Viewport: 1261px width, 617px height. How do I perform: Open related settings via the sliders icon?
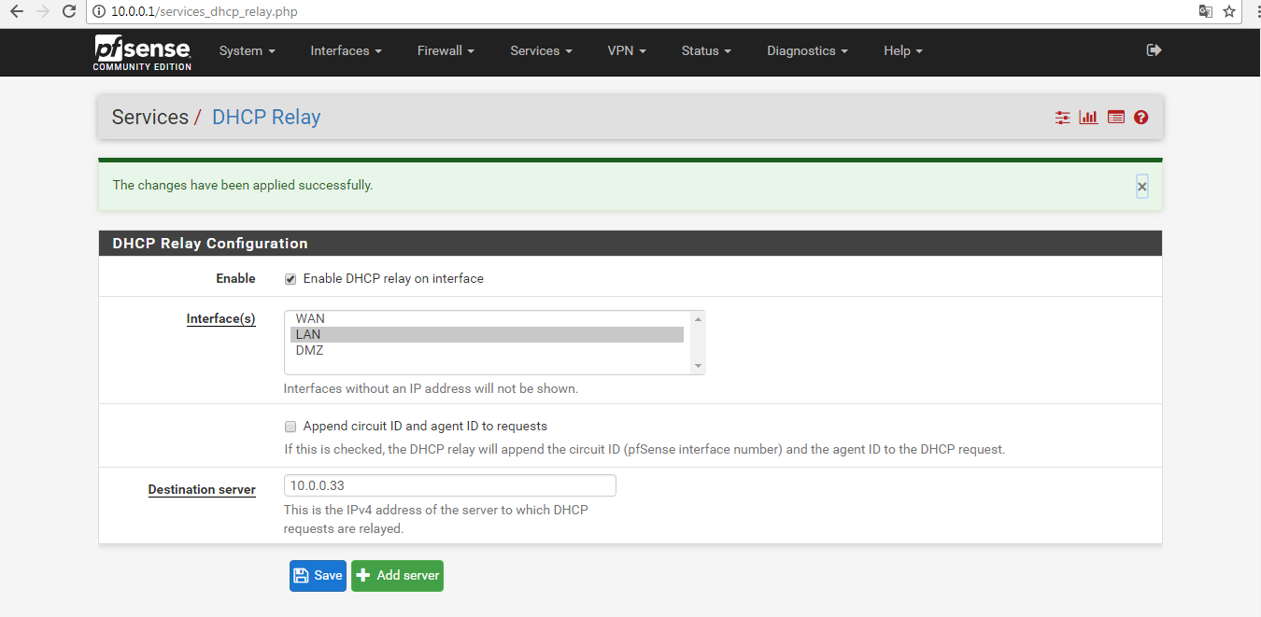pyautogui.click(x=1062, y=117)
